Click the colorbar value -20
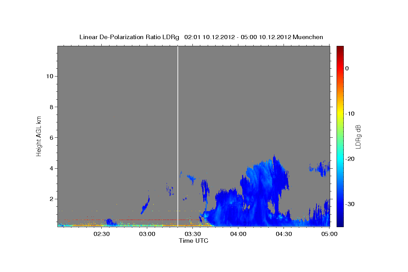The image size is (408, 272). [351, 159]
